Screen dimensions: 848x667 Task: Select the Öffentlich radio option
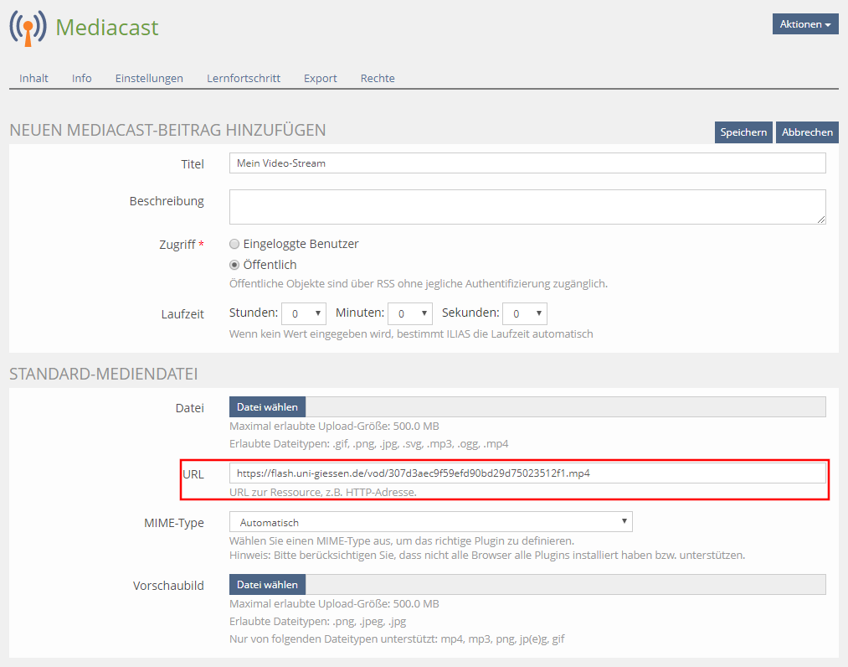[x=234, y=265]
